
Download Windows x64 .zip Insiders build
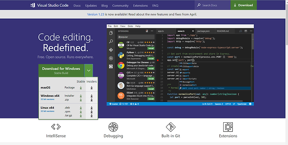[x=92, y=100]
